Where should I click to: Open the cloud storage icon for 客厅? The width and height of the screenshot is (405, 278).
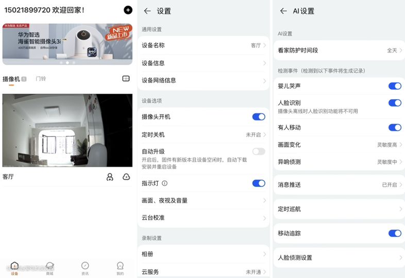tap(126, 177)
